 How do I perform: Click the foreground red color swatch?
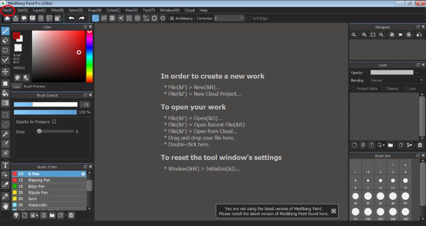click(17, 36)
